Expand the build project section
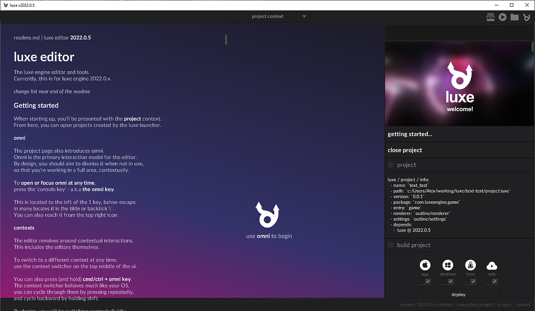Viewport: 535px width, 311px height. [390, 245]
